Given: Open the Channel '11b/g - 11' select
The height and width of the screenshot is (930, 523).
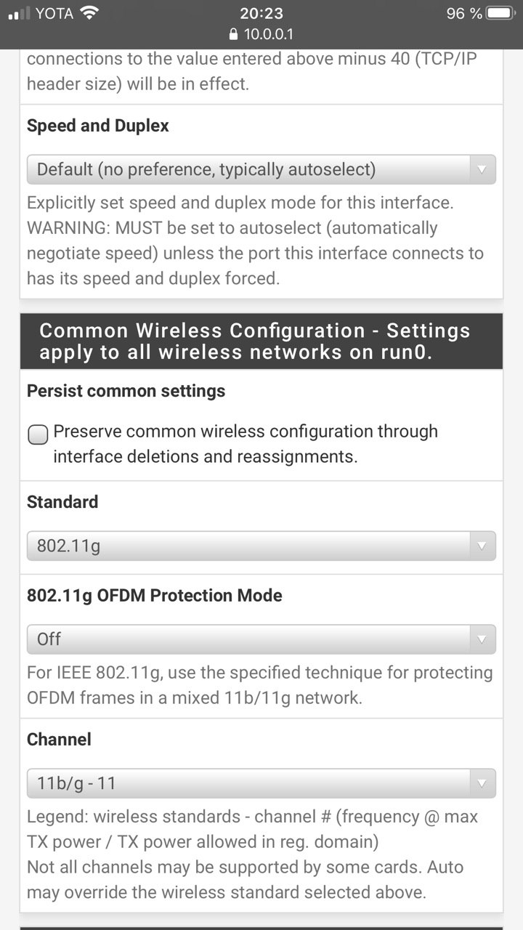Looking at the screenshot, I should click(x=261, y=783).
